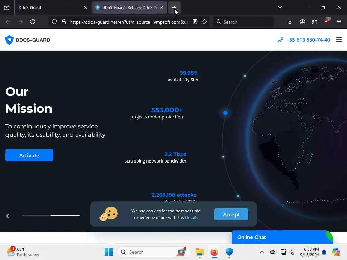
Task: Call phone number +55 613 550-74-40
Action: (304, 40)
